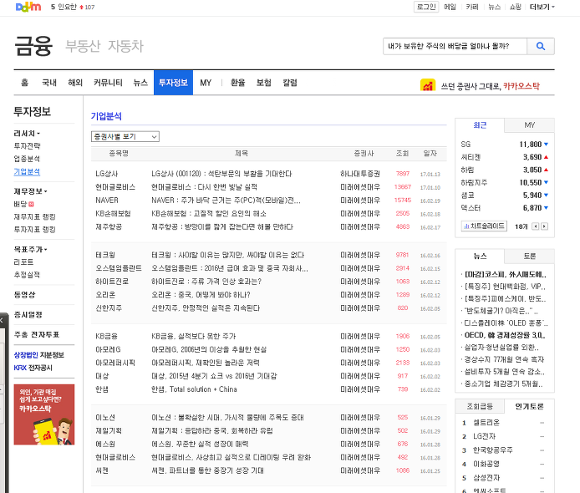This screenshot has height=493, width=580.
Task: Open the 홈 tab in finance navigation
Action: tap(25, 83)
